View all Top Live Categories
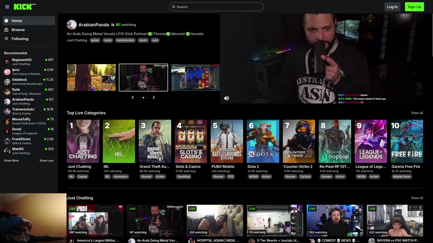The image size is (433, 243). coord(417,113)
